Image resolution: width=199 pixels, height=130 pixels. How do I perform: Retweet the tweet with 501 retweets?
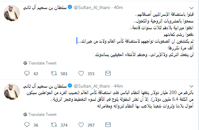point(54,73)
